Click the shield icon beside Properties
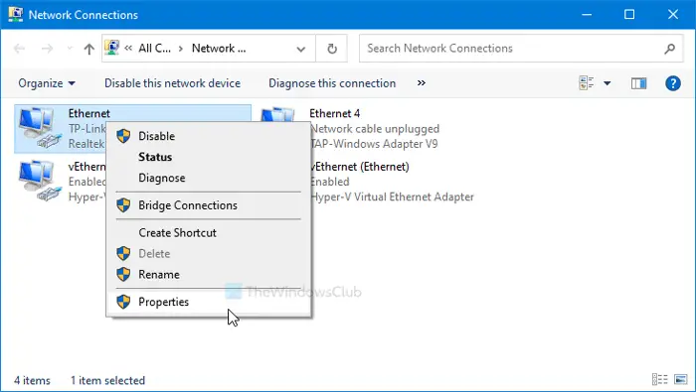Image resolution: width=696 pixels, height=392 pixels. pos(123,302)
